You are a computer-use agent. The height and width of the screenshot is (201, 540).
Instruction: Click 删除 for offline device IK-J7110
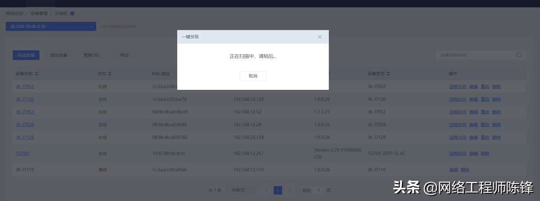point(465,170)
